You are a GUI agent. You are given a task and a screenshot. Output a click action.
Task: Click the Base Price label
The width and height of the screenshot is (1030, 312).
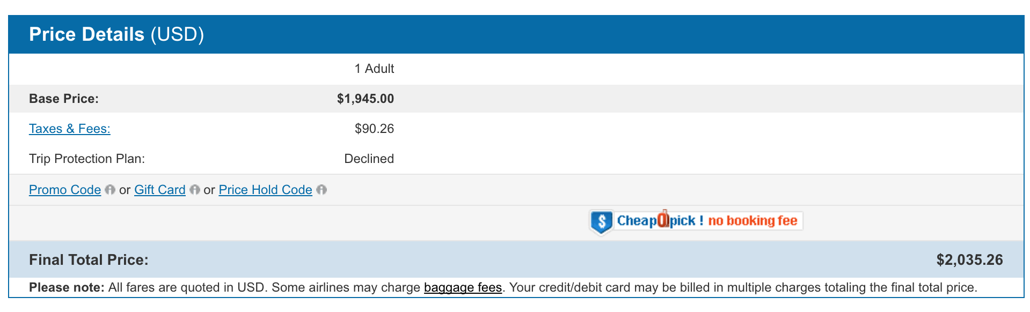(x=64, y=99)
